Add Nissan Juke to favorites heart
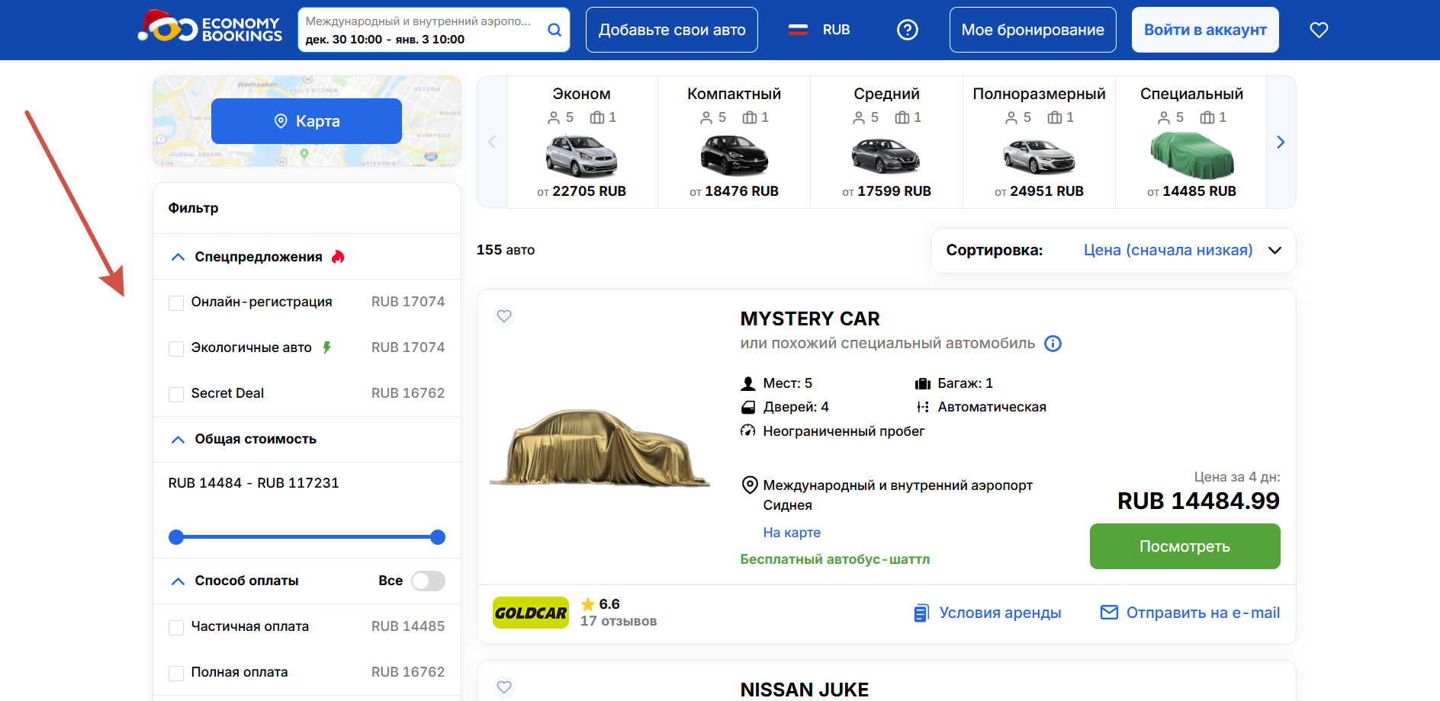Screen dimensions: 1440x701 pos(504,687)
